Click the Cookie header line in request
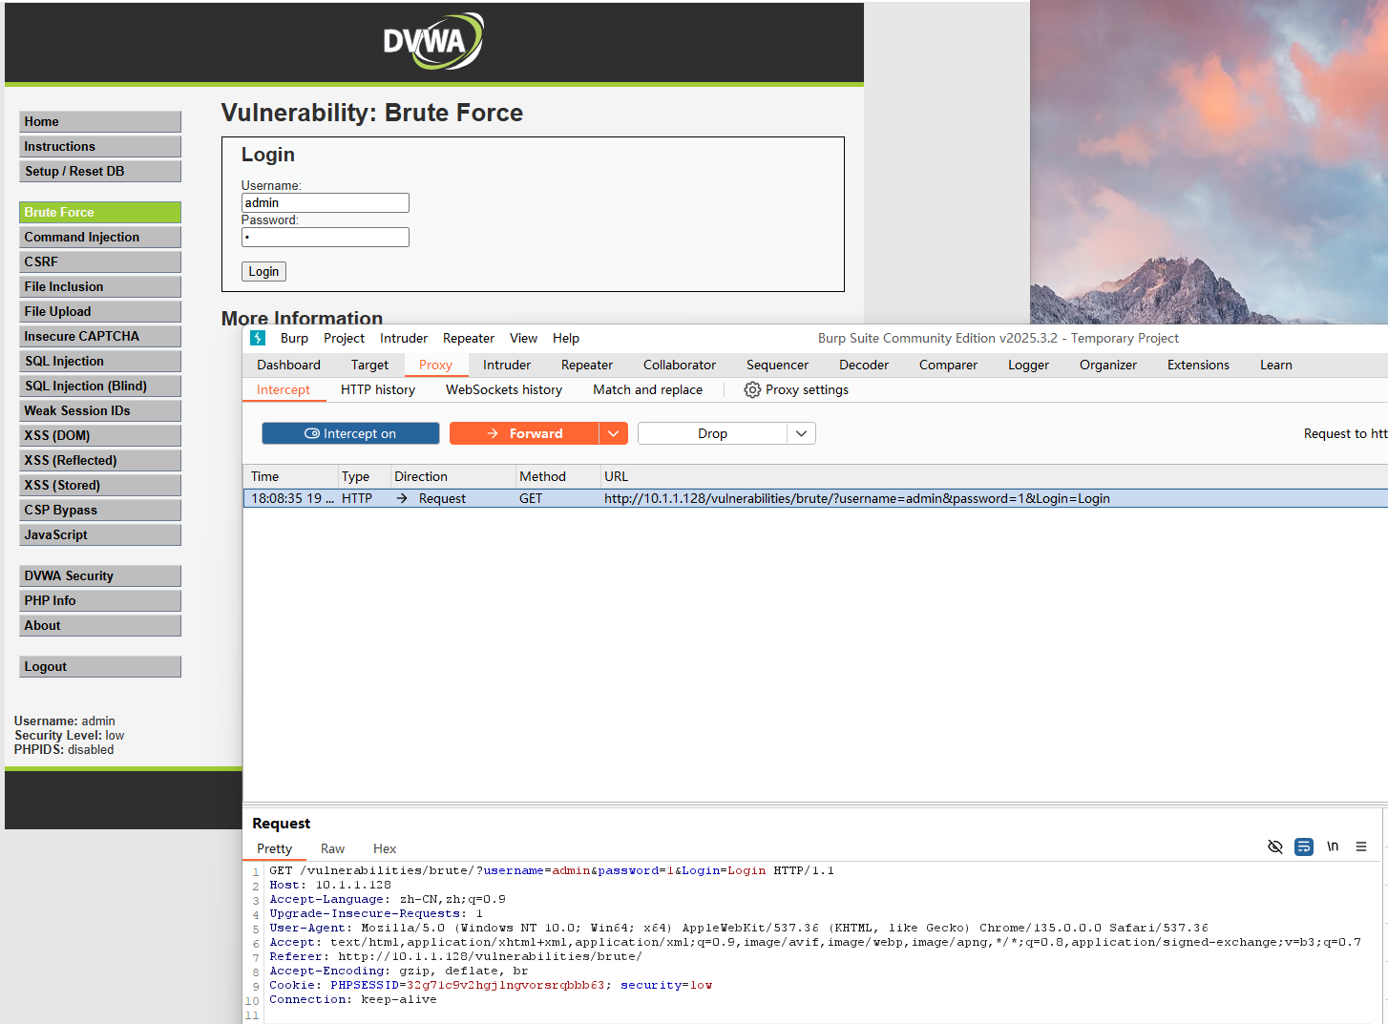Image resolution: width=1388 pixels, height=1024 pixels. 491,985
